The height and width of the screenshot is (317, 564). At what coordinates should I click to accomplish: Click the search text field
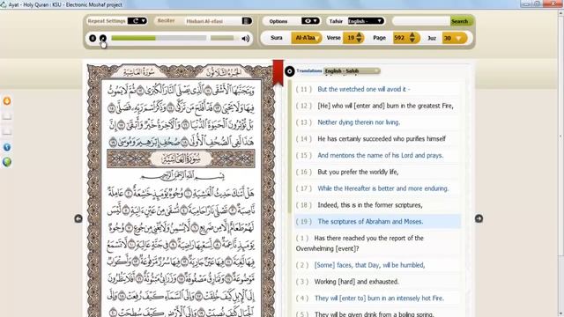(x=421, y=21)
